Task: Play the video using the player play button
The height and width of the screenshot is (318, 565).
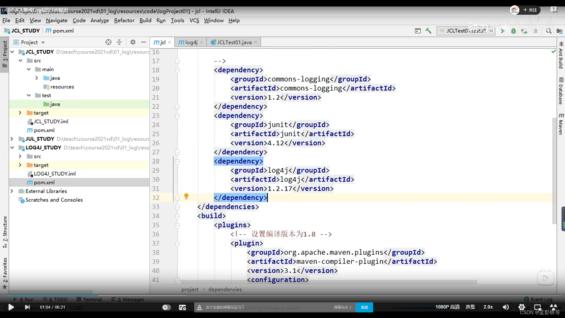Action: point(11,307)
